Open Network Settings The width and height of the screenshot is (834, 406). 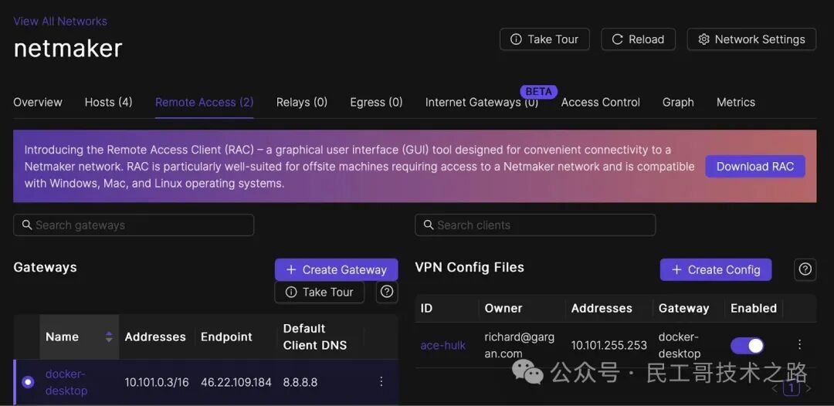[751, 39]
